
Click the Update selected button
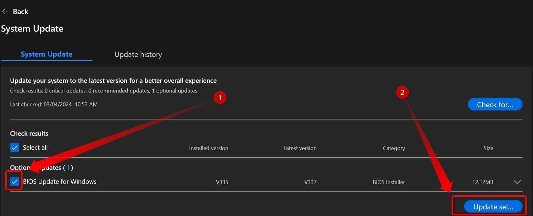(x=493, y=206)
